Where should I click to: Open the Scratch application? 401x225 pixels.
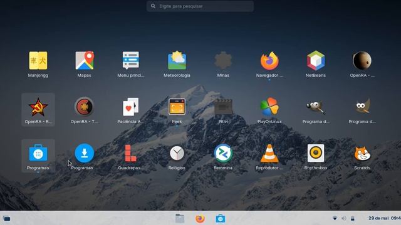[362, 153]
